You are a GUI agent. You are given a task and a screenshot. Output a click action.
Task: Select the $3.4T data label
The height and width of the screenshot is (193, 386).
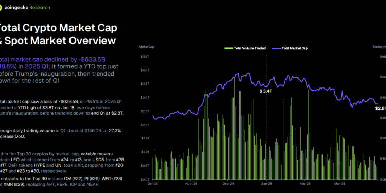pos(266,91)
